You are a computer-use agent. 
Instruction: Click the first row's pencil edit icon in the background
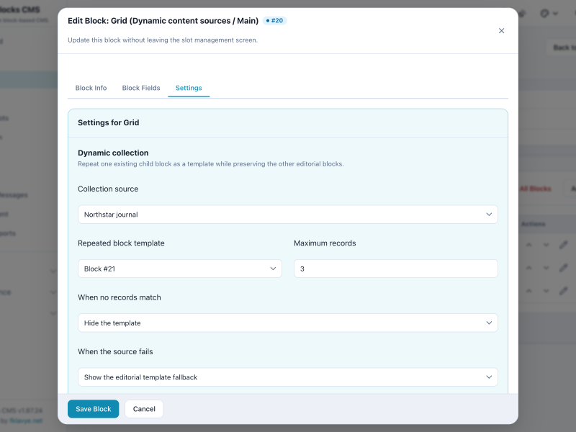click(x=563, y=245)
